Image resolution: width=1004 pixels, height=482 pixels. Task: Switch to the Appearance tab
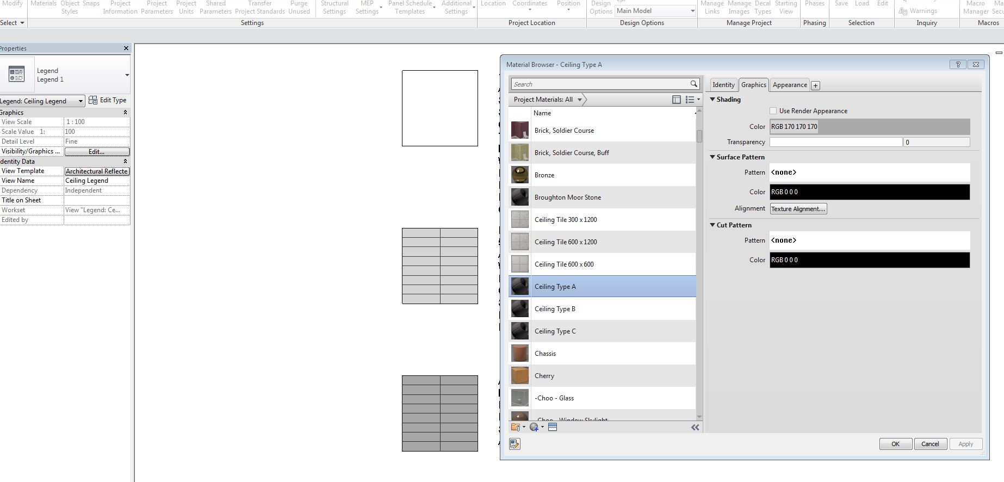coord(789,85)
